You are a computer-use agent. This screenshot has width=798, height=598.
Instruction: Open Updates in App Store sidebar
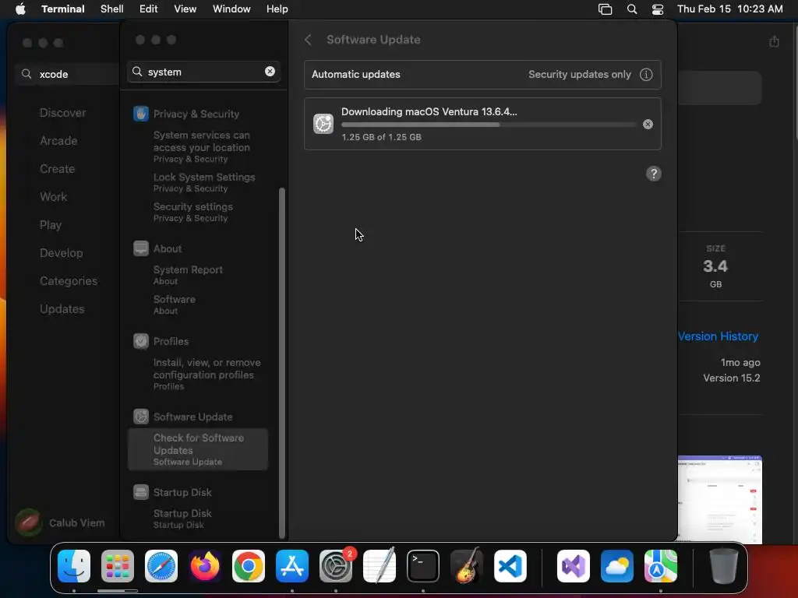coord(62,308)
